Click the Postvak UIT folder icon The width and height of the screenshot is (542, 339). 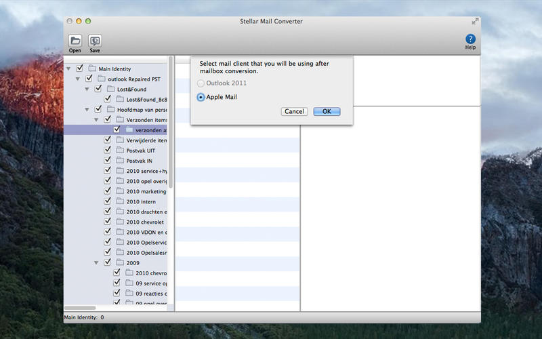click(x=120, y=150)
